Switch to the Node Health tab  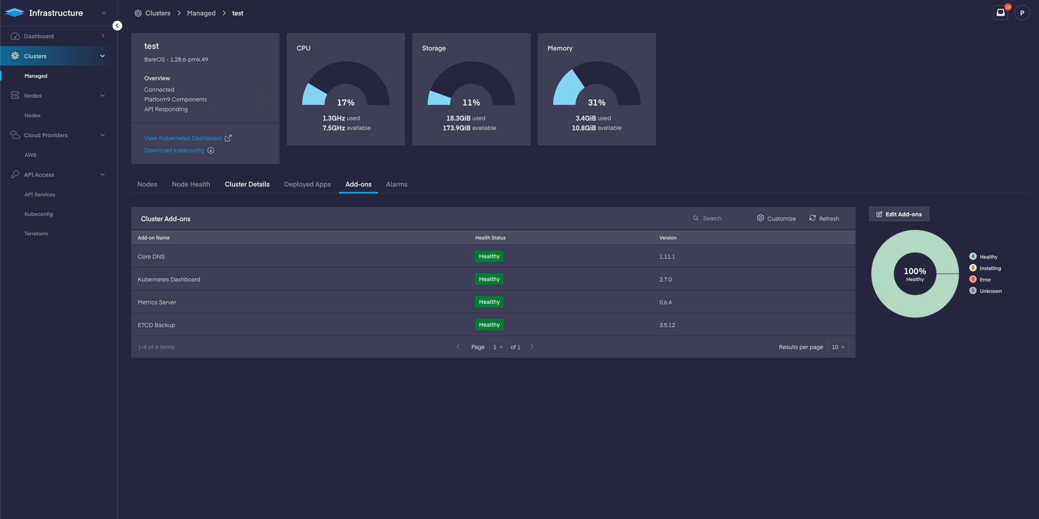click(191, 184)
